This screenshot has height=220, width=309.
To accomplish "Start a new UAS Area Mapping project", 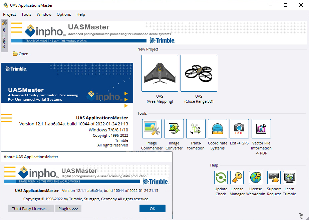I will click(160, 73).
